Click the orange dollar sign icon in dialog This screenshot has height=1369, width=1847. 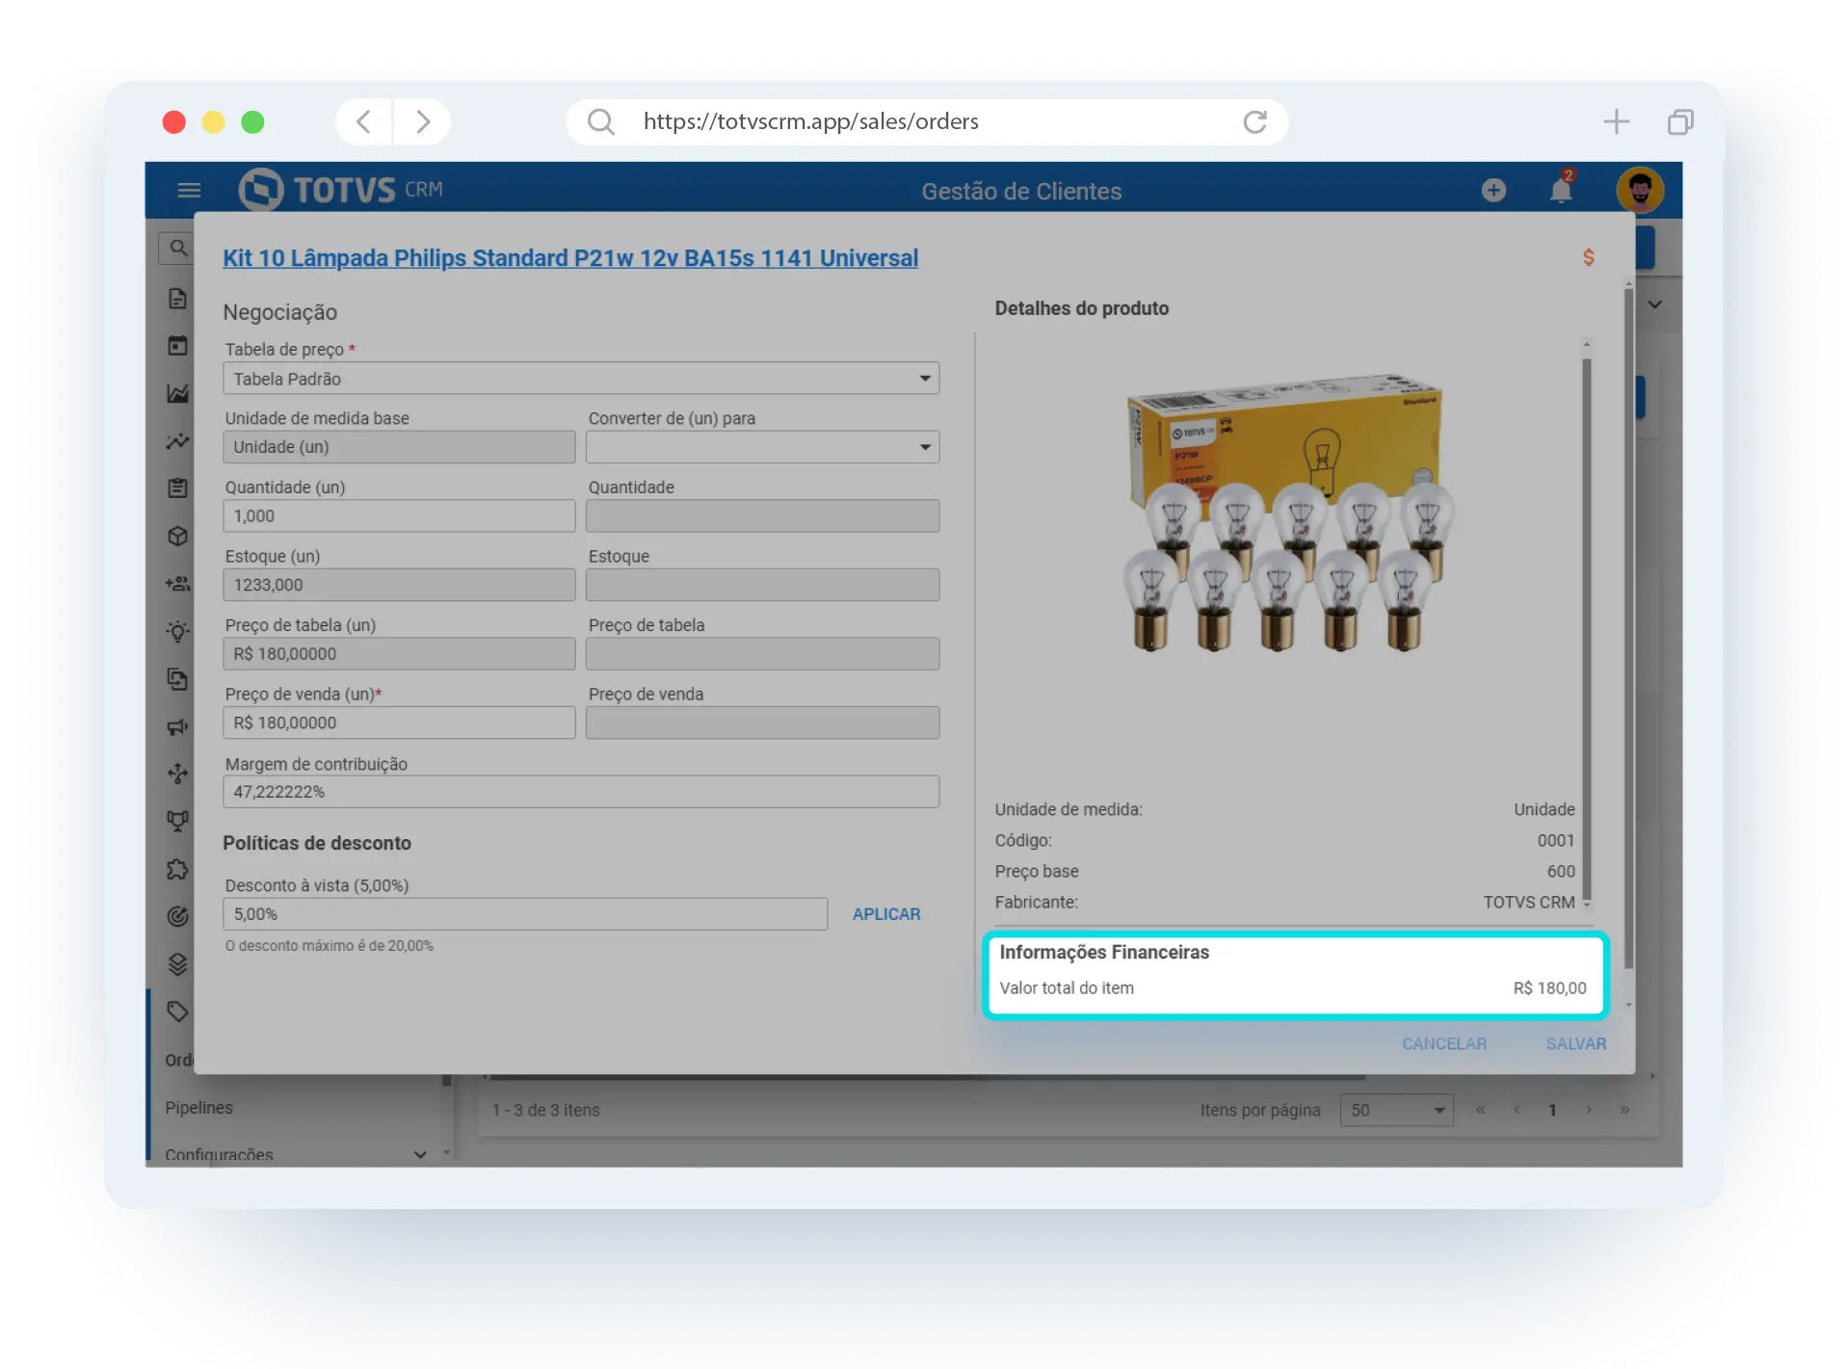click(x=1588, y=257)
